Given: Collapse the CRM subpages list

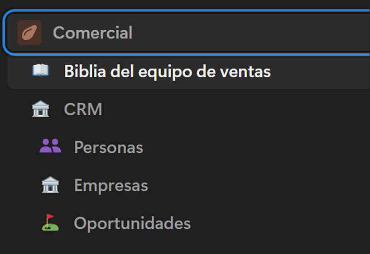Looking at the screenshot, I should coord(40,109).
